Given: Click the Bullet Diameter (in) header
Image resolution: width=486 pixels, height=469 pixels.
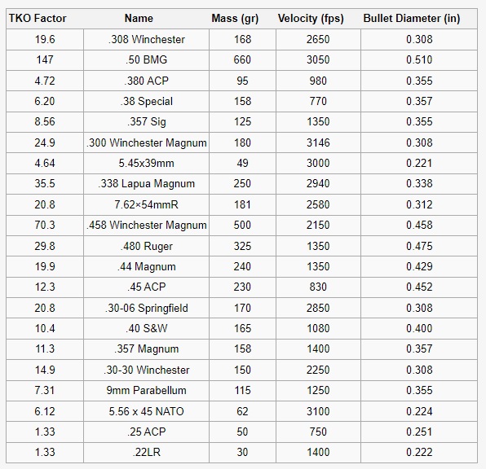Looking at the screenshot, I should (412, 18).
